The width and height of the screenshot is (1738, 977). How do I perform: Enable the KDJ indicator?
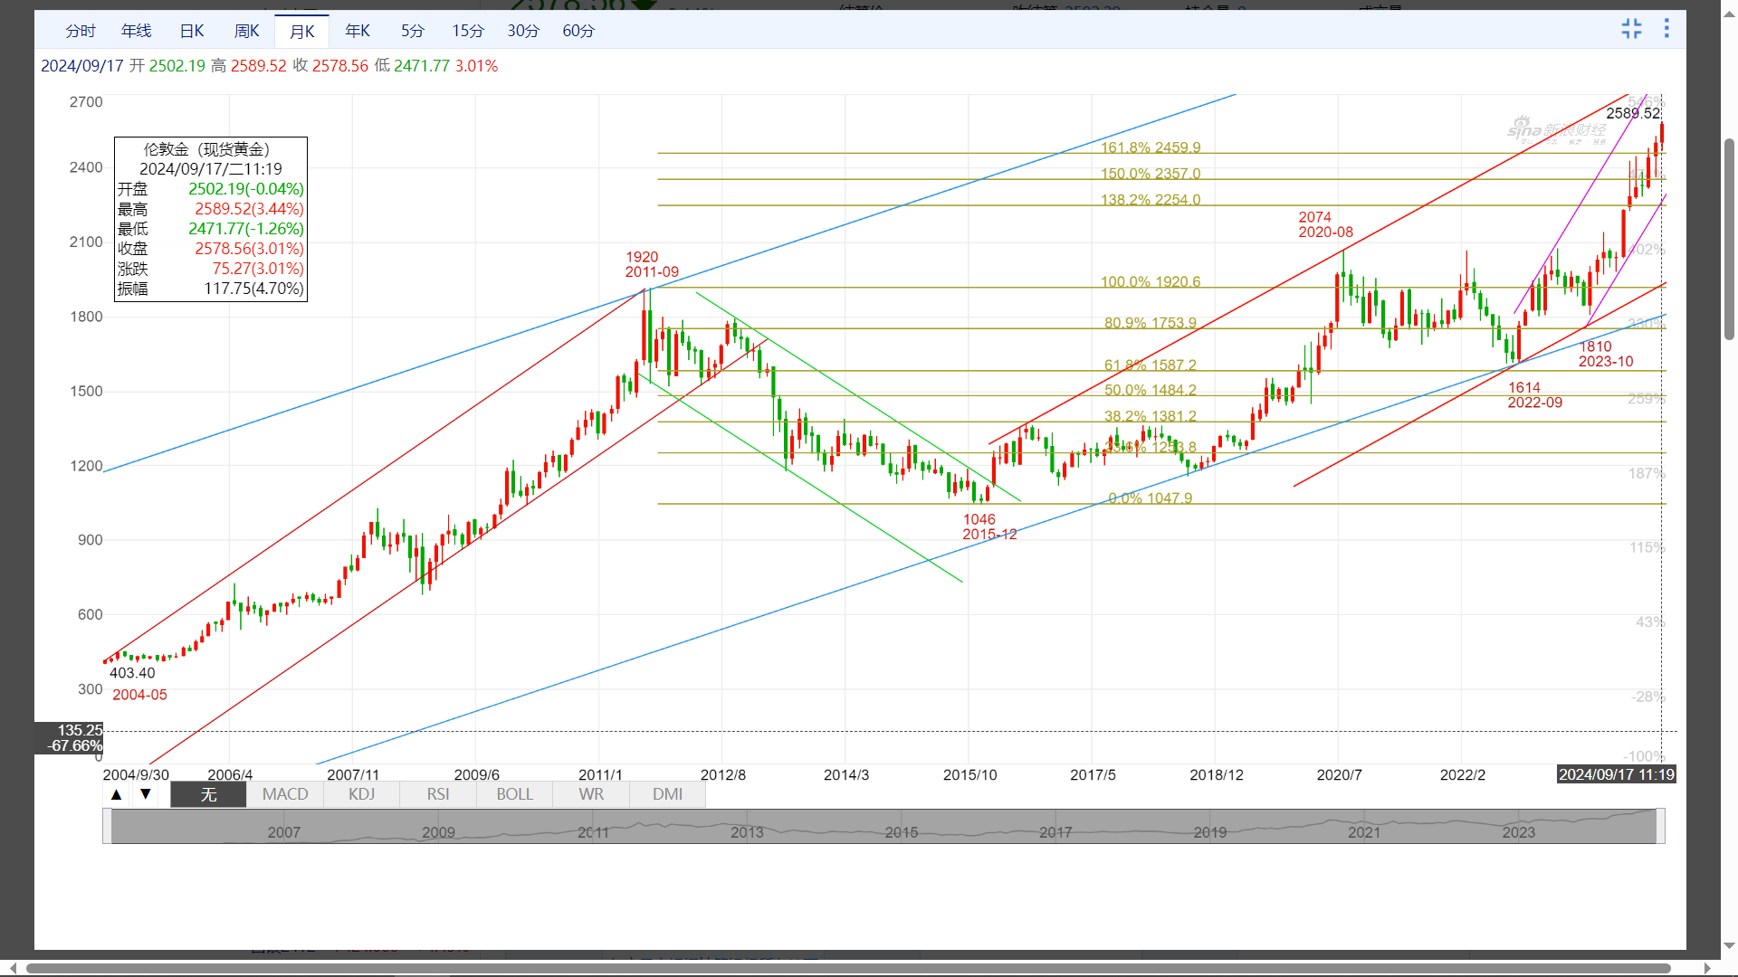click(361, 794)
